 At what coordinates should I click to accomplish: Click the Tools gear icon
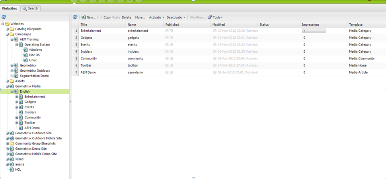(210, 17)
